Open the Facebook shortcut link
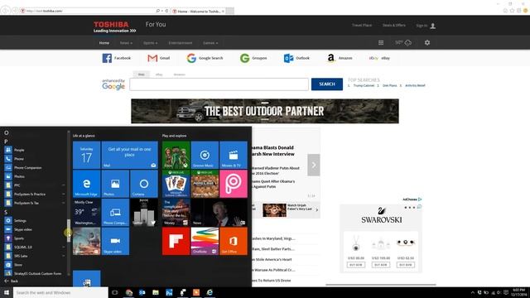The height and width of the screenshot is (298, 530). coord(116,58)
